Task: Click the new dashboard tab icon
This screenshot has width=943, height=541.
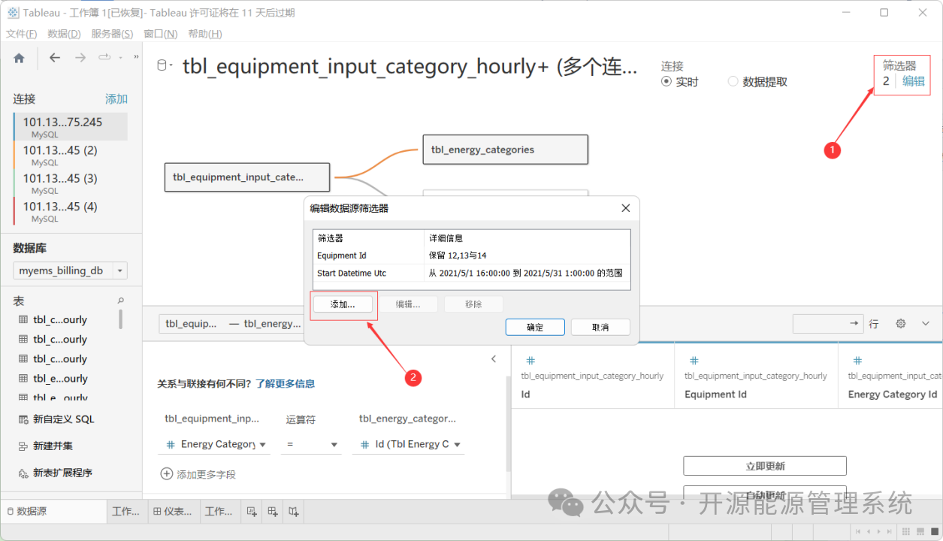Action: tap(273, 512)
